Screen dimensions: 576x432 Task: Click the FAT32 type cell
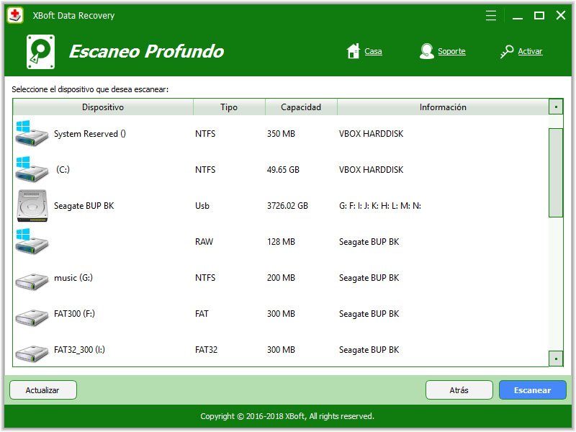tap(207, 350)
